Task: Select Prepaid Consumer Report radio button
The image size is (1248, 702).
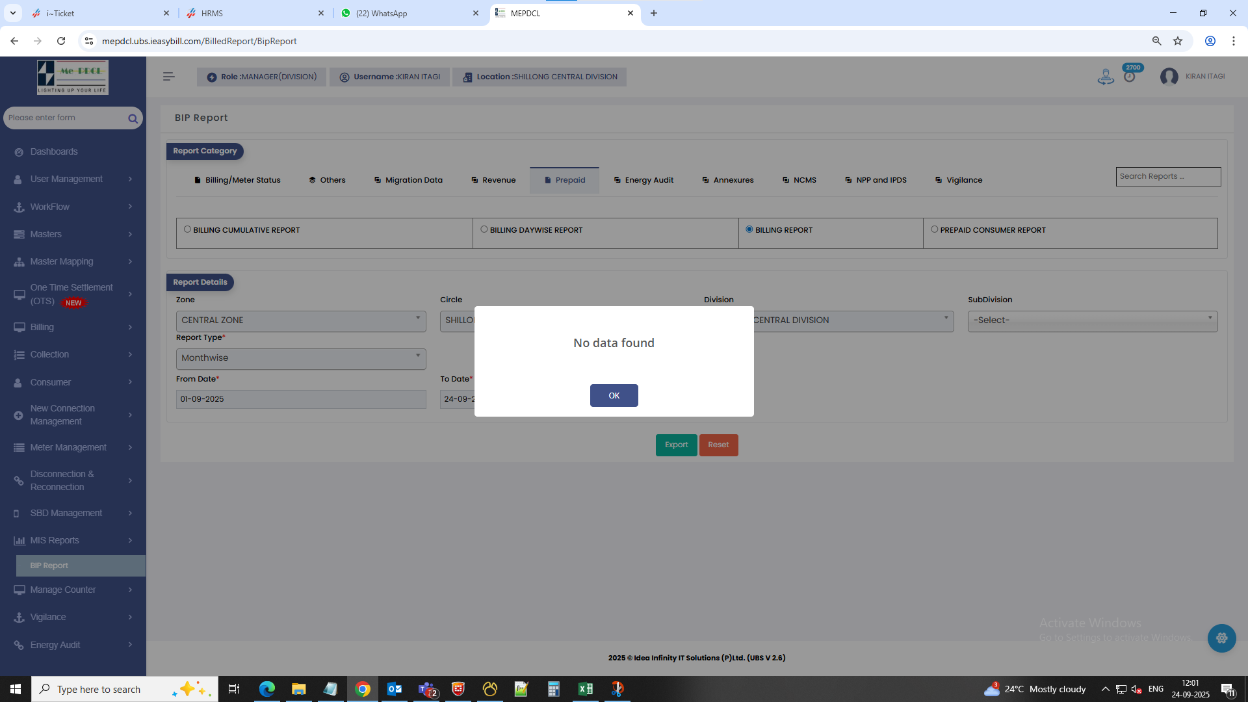Action: tap(934, 229)
